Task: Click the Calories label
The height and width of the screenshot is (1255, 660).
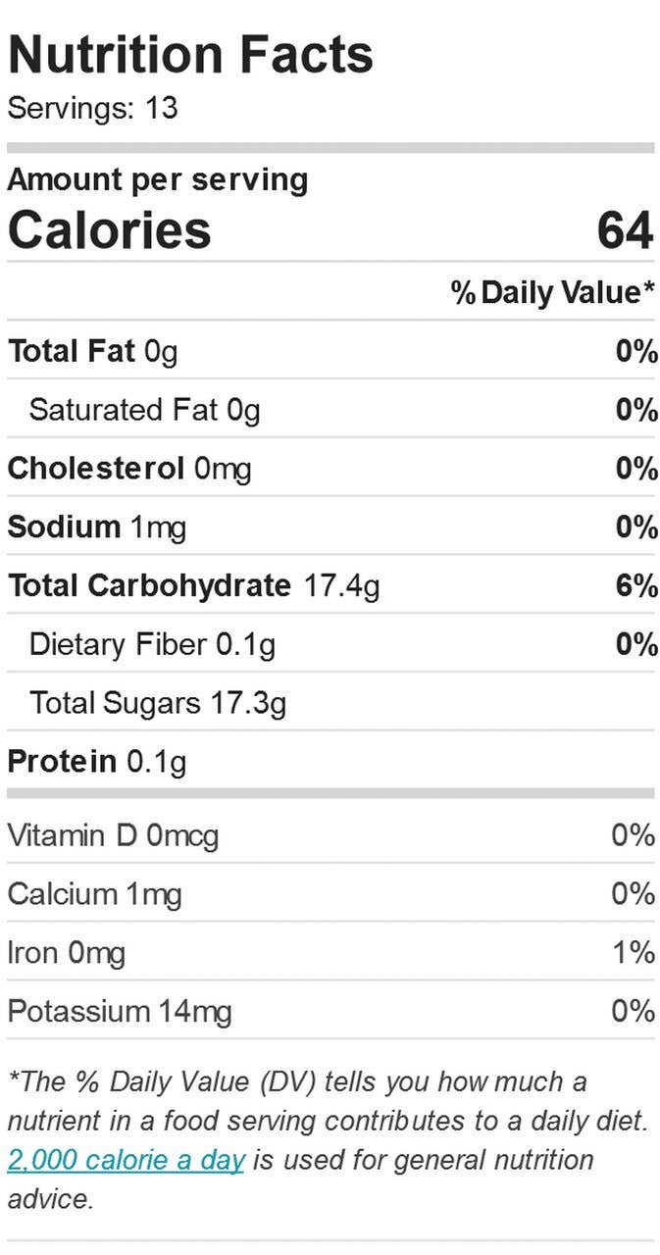Action: coord(110,230)
